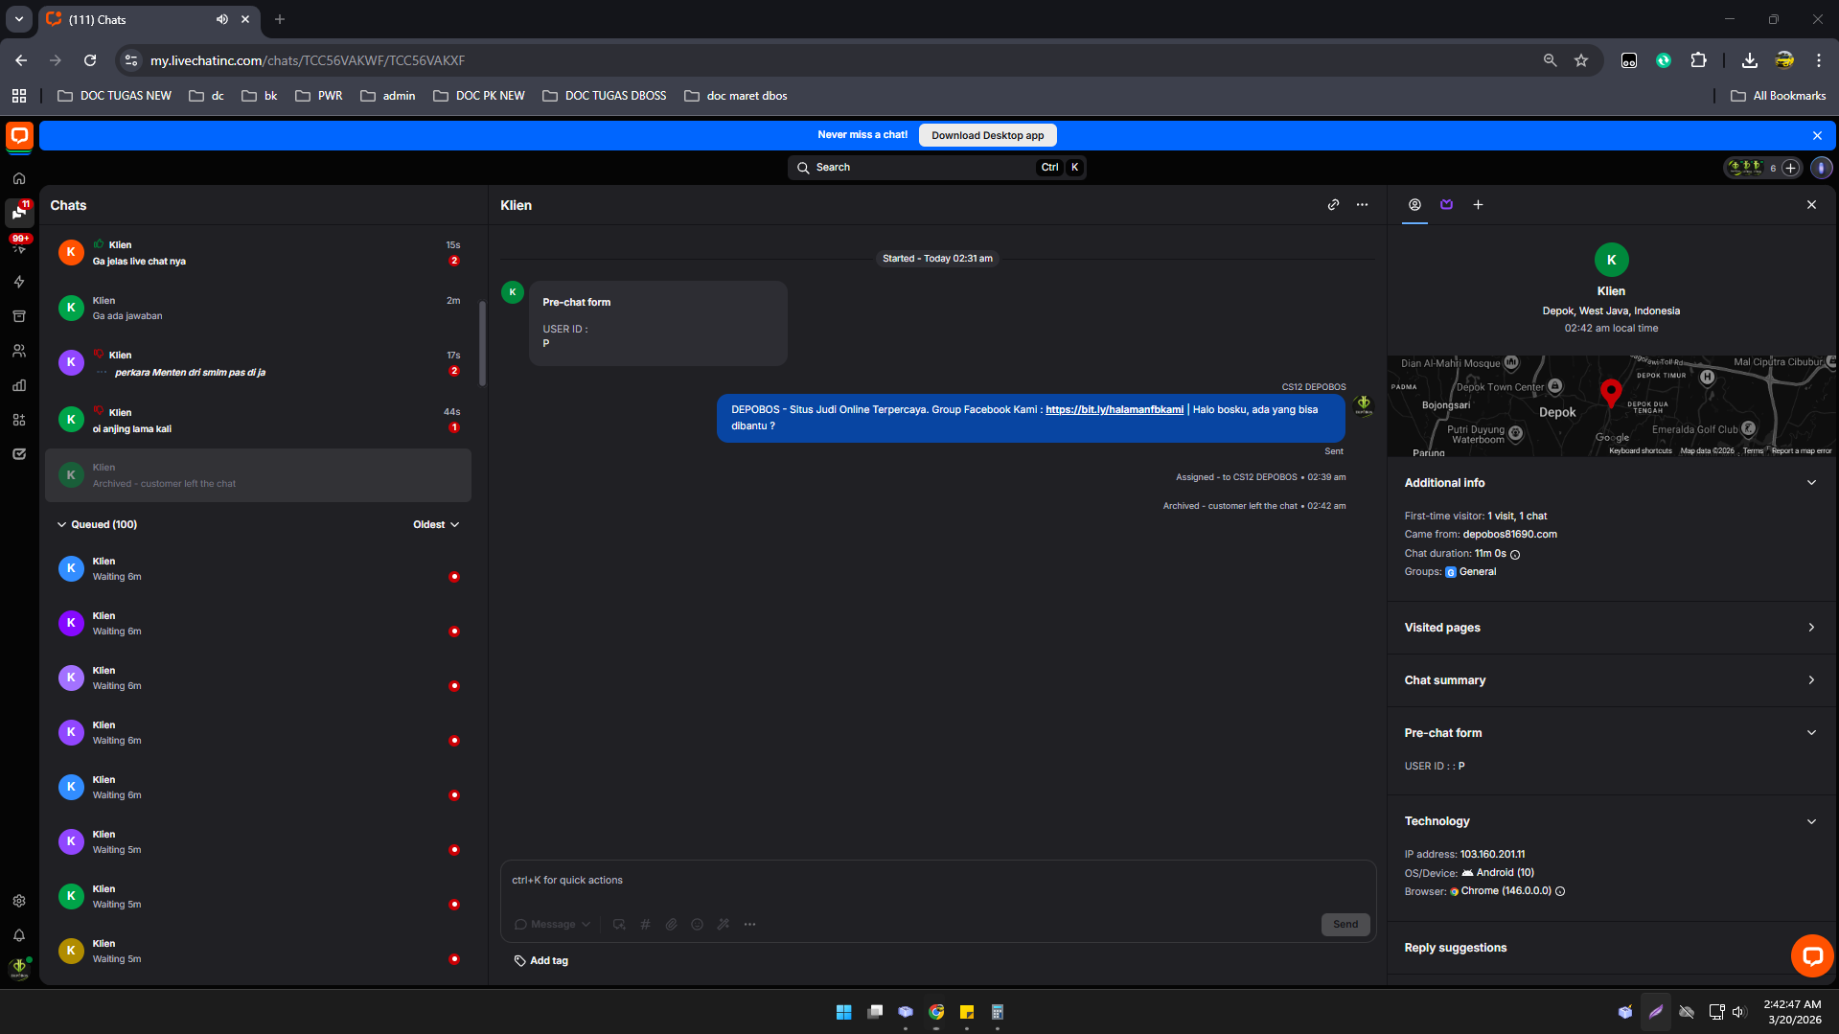The height and width of the screenshot is (1034, 1839).
Task: Add a new details panel tab plus
Action: click(1478, 205)
